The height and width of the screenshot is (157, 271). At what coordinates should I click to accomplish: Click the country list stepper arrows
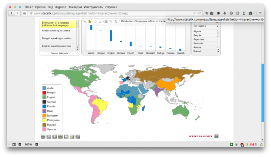218,50
